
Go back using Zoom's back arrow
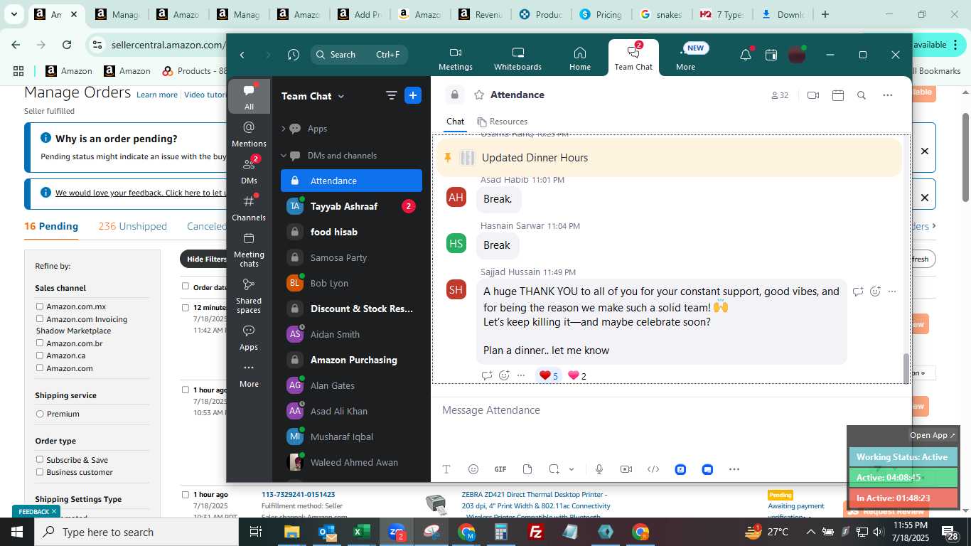[x=242, y=55]
